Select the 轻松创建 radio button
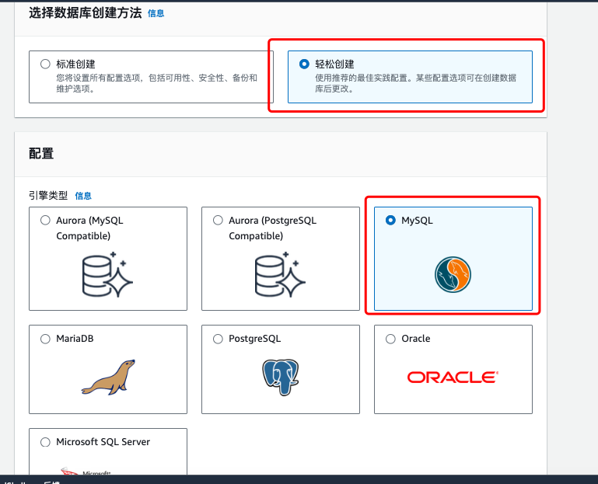 304,64
